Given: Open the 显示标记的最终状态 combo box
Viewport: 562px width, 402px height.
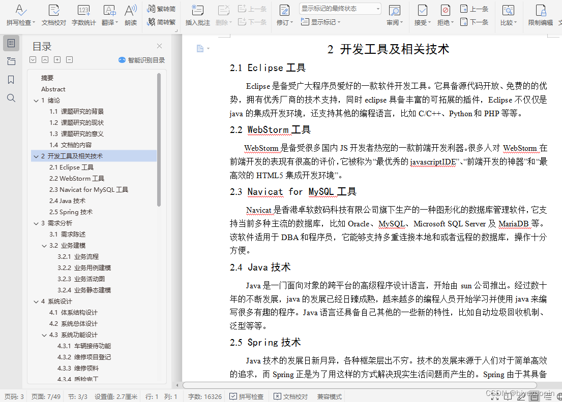Looking at the screenshot, I should 340,9.
